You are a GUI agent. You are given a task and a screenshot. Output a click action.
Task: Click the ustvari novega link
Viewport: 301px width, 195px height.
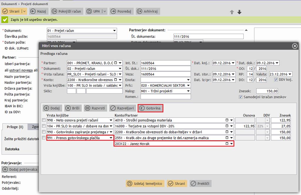(x=21, y=70)
